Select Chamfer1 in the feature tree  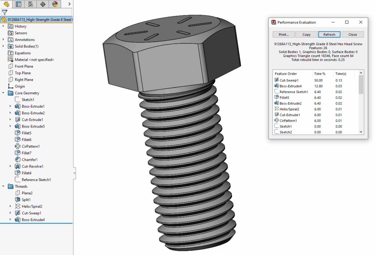click(29, 160)
